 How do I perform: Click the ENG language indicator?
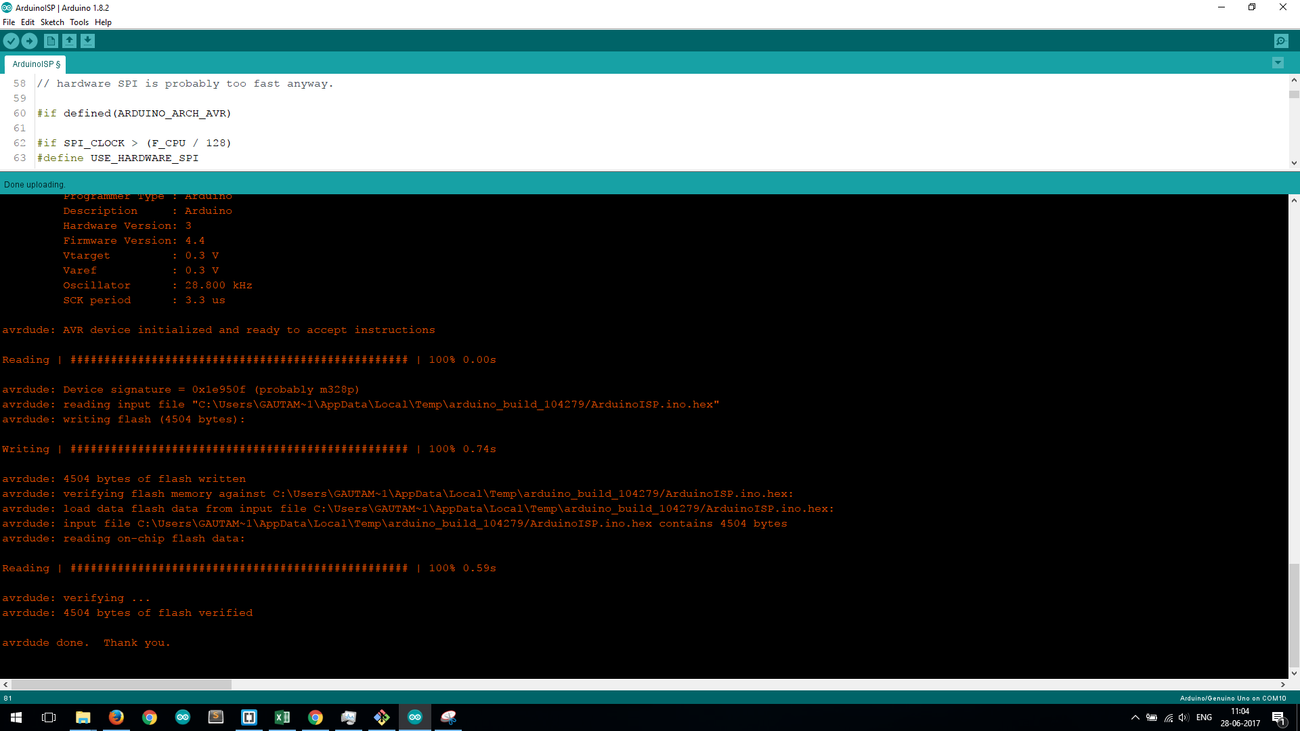[x=1204, y=717]
